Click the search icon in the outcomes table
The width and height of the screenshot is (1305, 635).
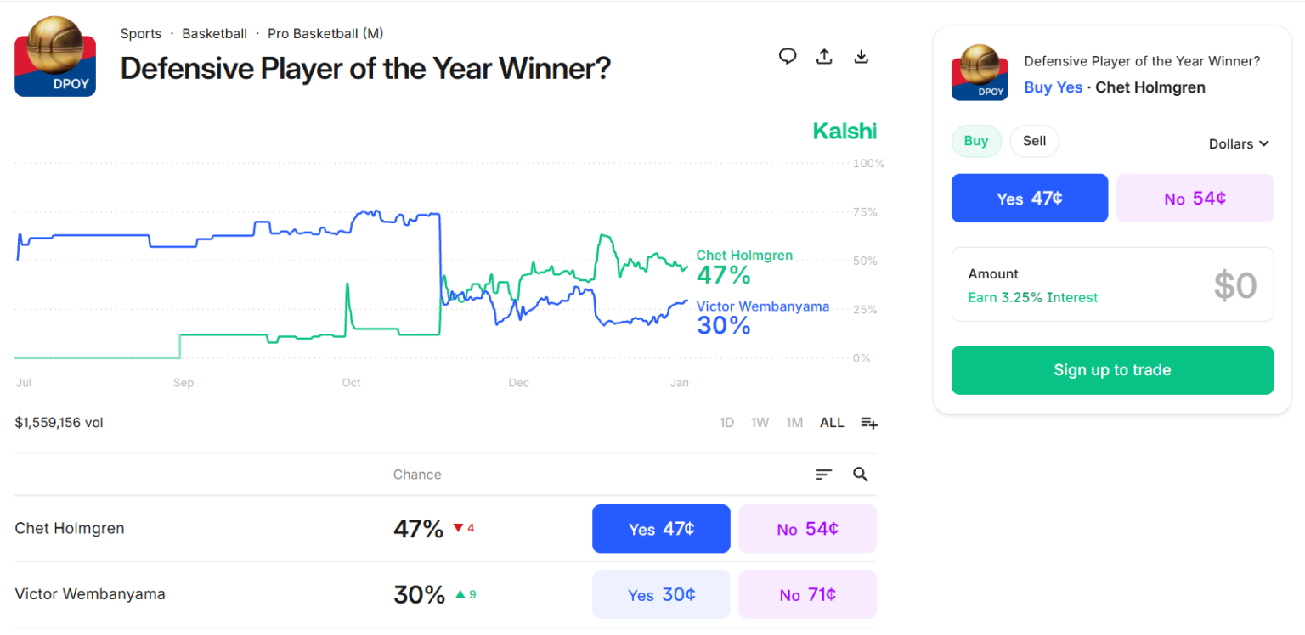[860, 475]
